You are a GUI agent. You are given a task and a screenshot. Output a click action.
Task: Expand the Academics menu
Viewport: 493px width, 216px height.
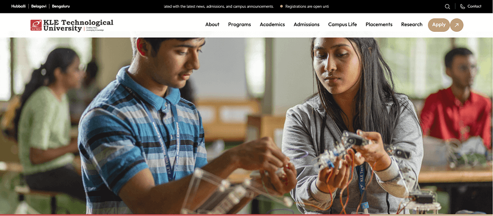coord(272,25)
